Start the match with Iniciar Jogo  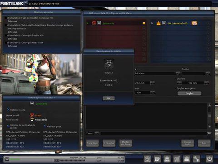(188, 143)
